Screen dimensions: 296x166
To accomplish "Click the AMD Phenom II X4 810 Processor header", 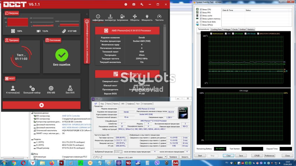I will click(127, 31).
